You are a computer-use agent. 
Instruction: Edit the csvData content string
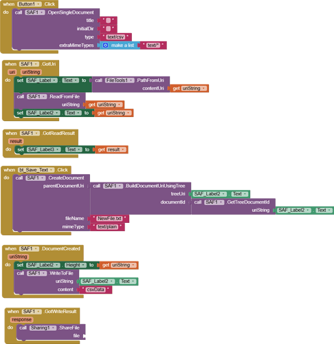pyautogui.click(x=96, y=290)
